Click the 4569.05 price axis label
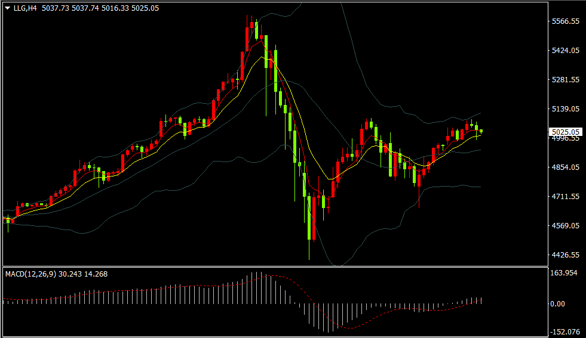 click(x=566, y=226)
